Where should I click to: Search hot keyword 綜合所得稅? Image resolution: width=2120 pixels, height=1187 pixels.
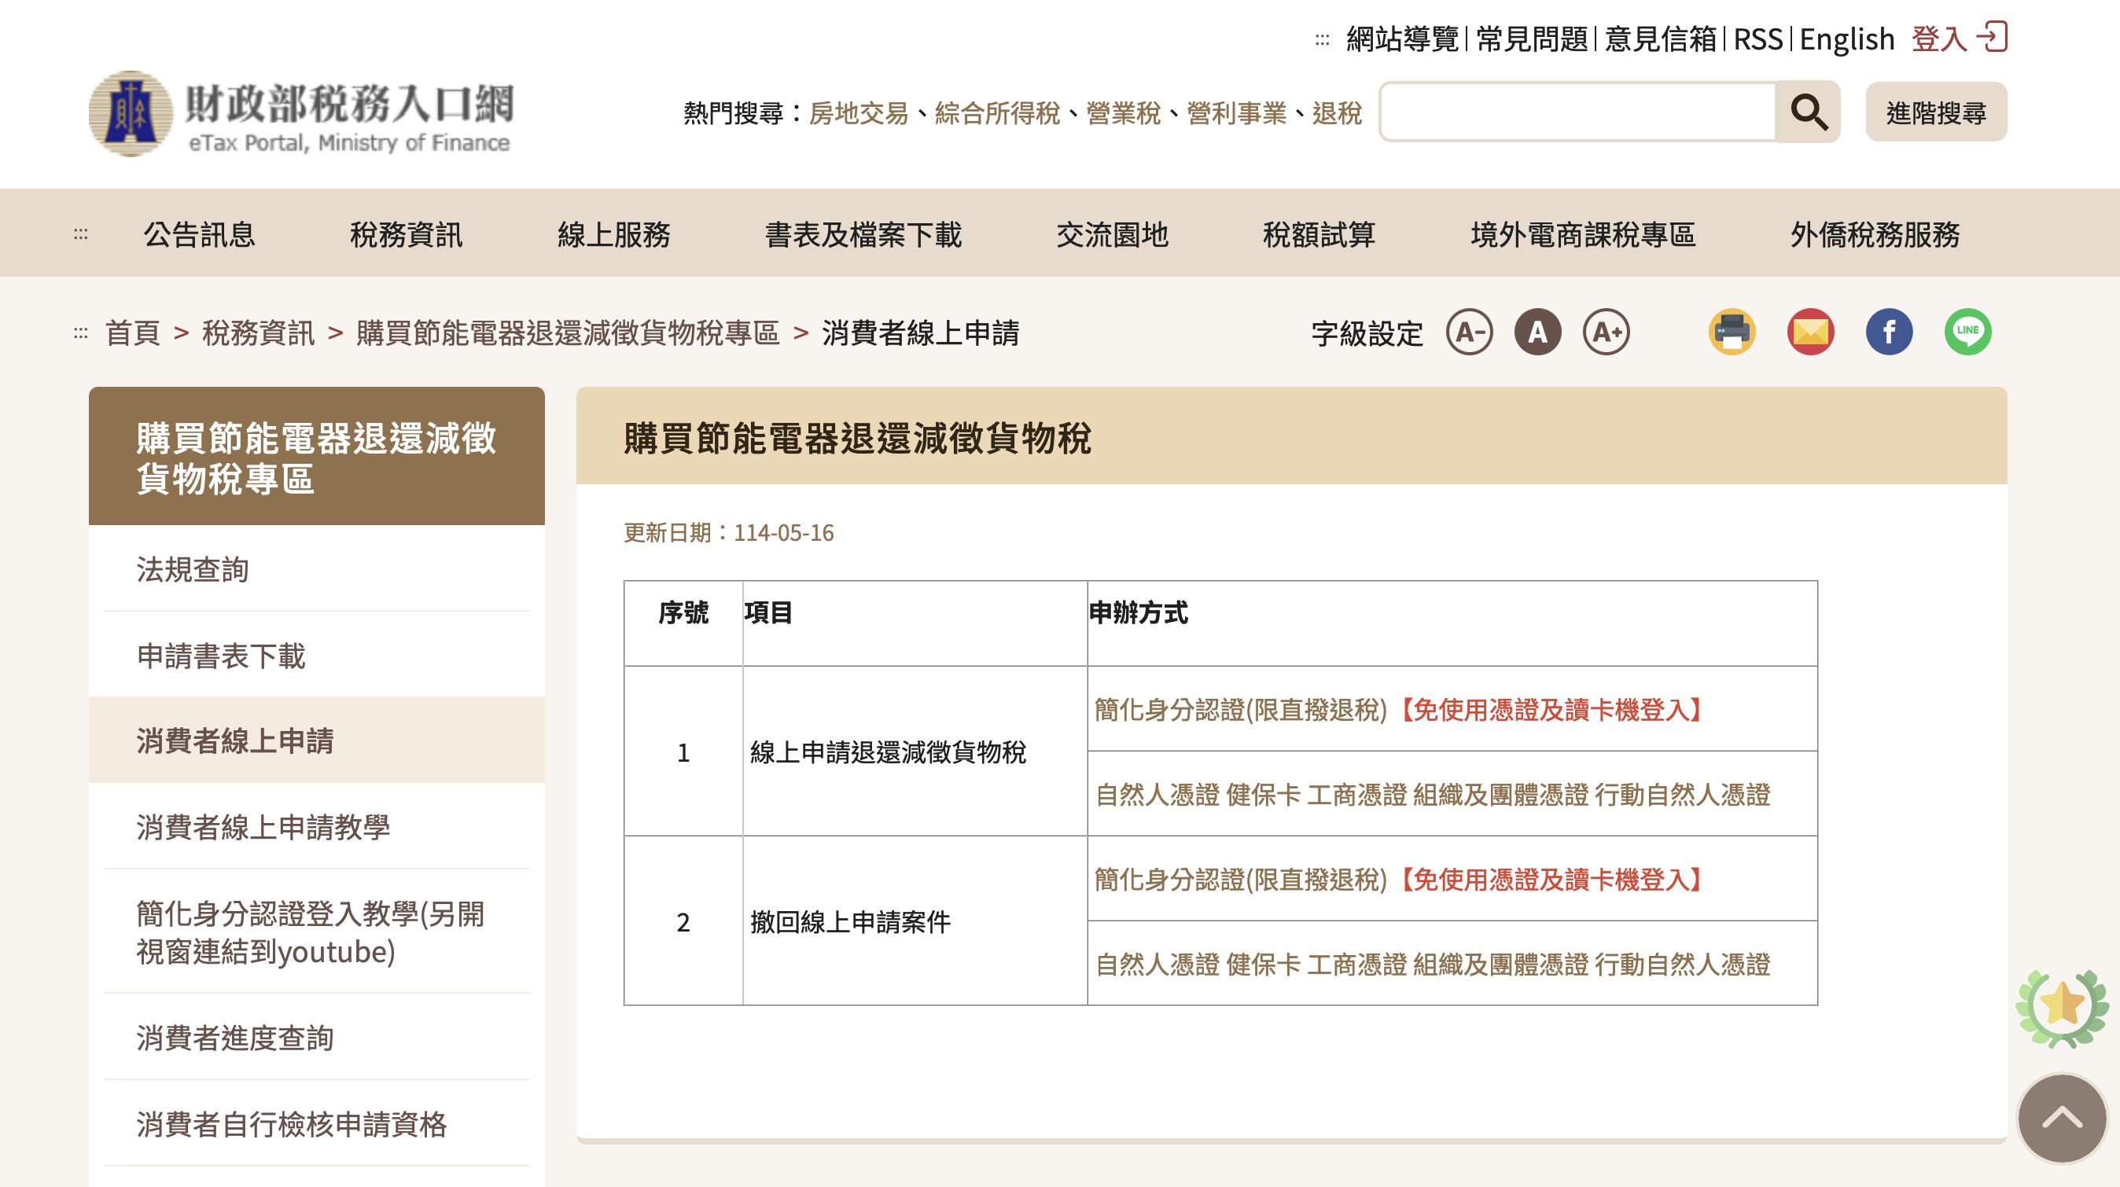tap(996, 112)
